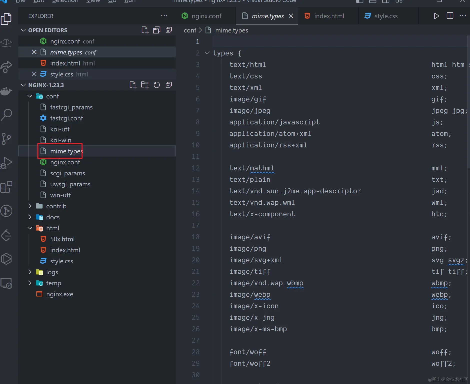Expand the docs folder
This screenshot has width=470, height=384.
tap(30, 217)
